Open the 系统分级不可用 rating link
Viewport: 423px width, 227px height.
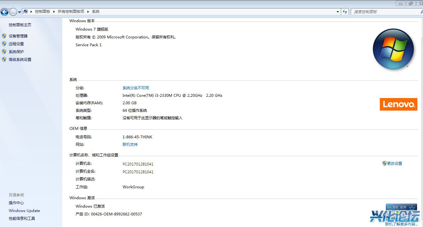[x=136, y=88]
